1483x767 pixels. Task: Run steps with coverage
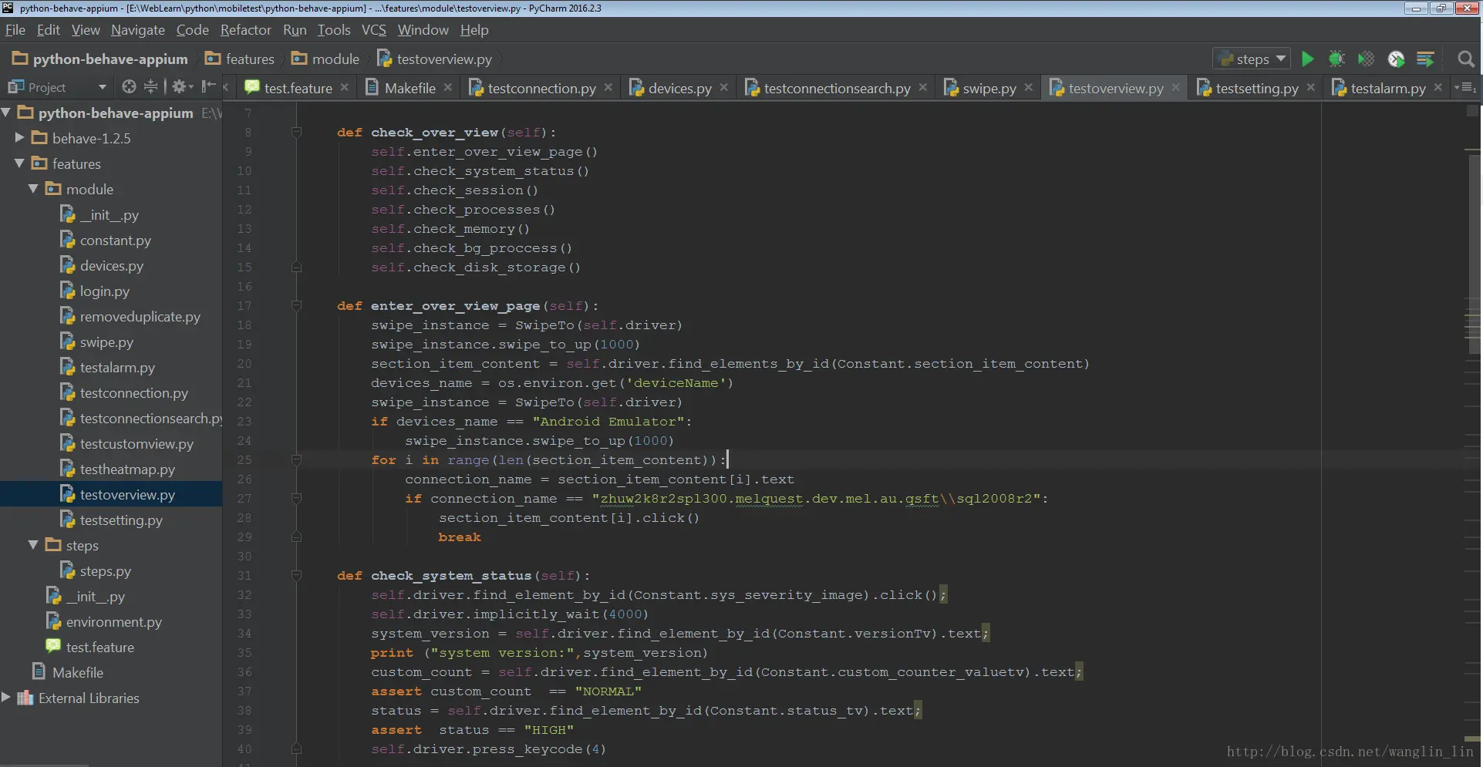coord(1366,59)
